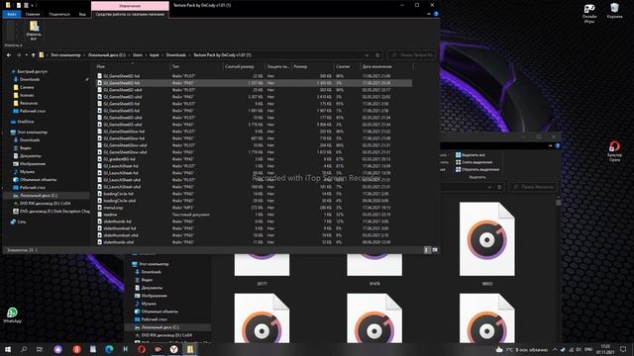The width and height of the screenshot is (634, 356).
Task: Collapse the ribbon chevron in front Explorer
Action: pyautogui.click(x=429, y=14)
